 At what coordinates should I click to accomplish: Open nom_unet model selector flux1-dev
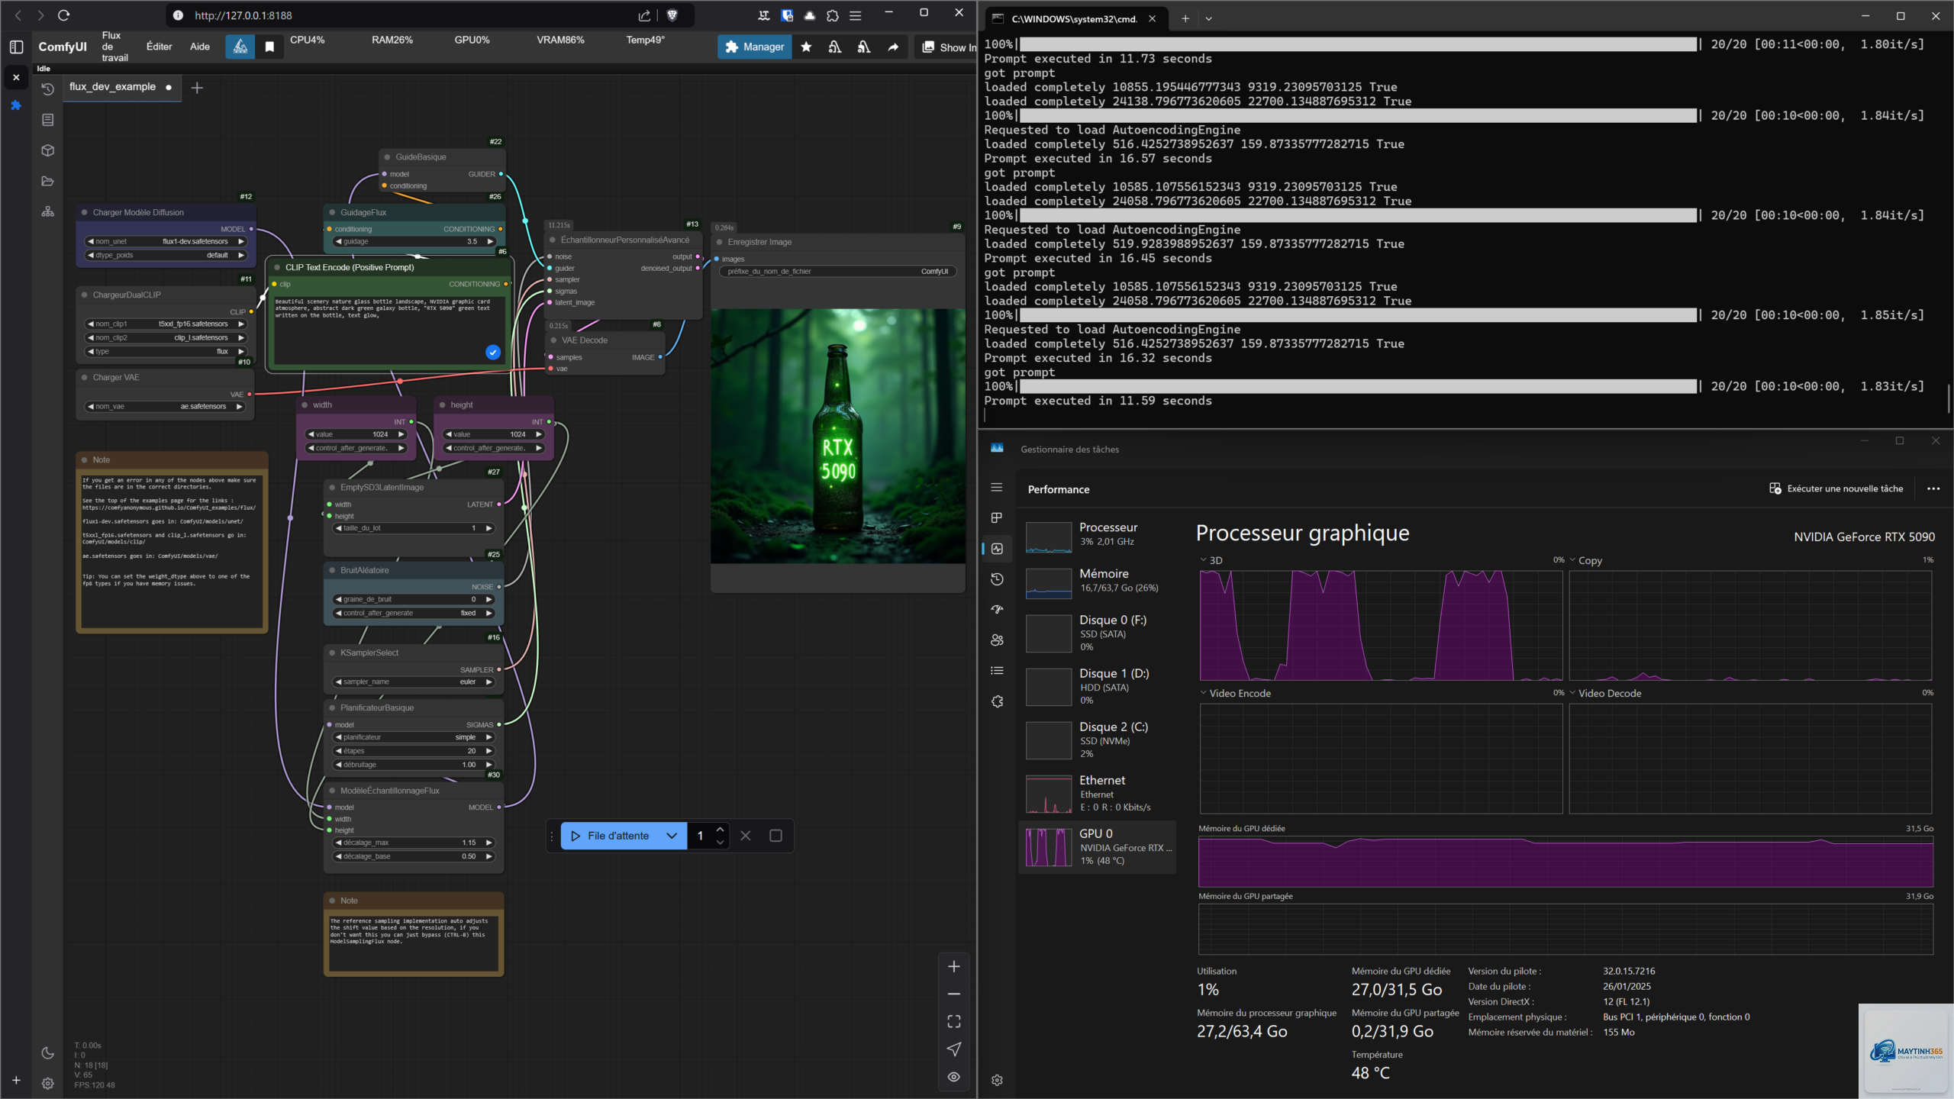click(x=166, y=242)
